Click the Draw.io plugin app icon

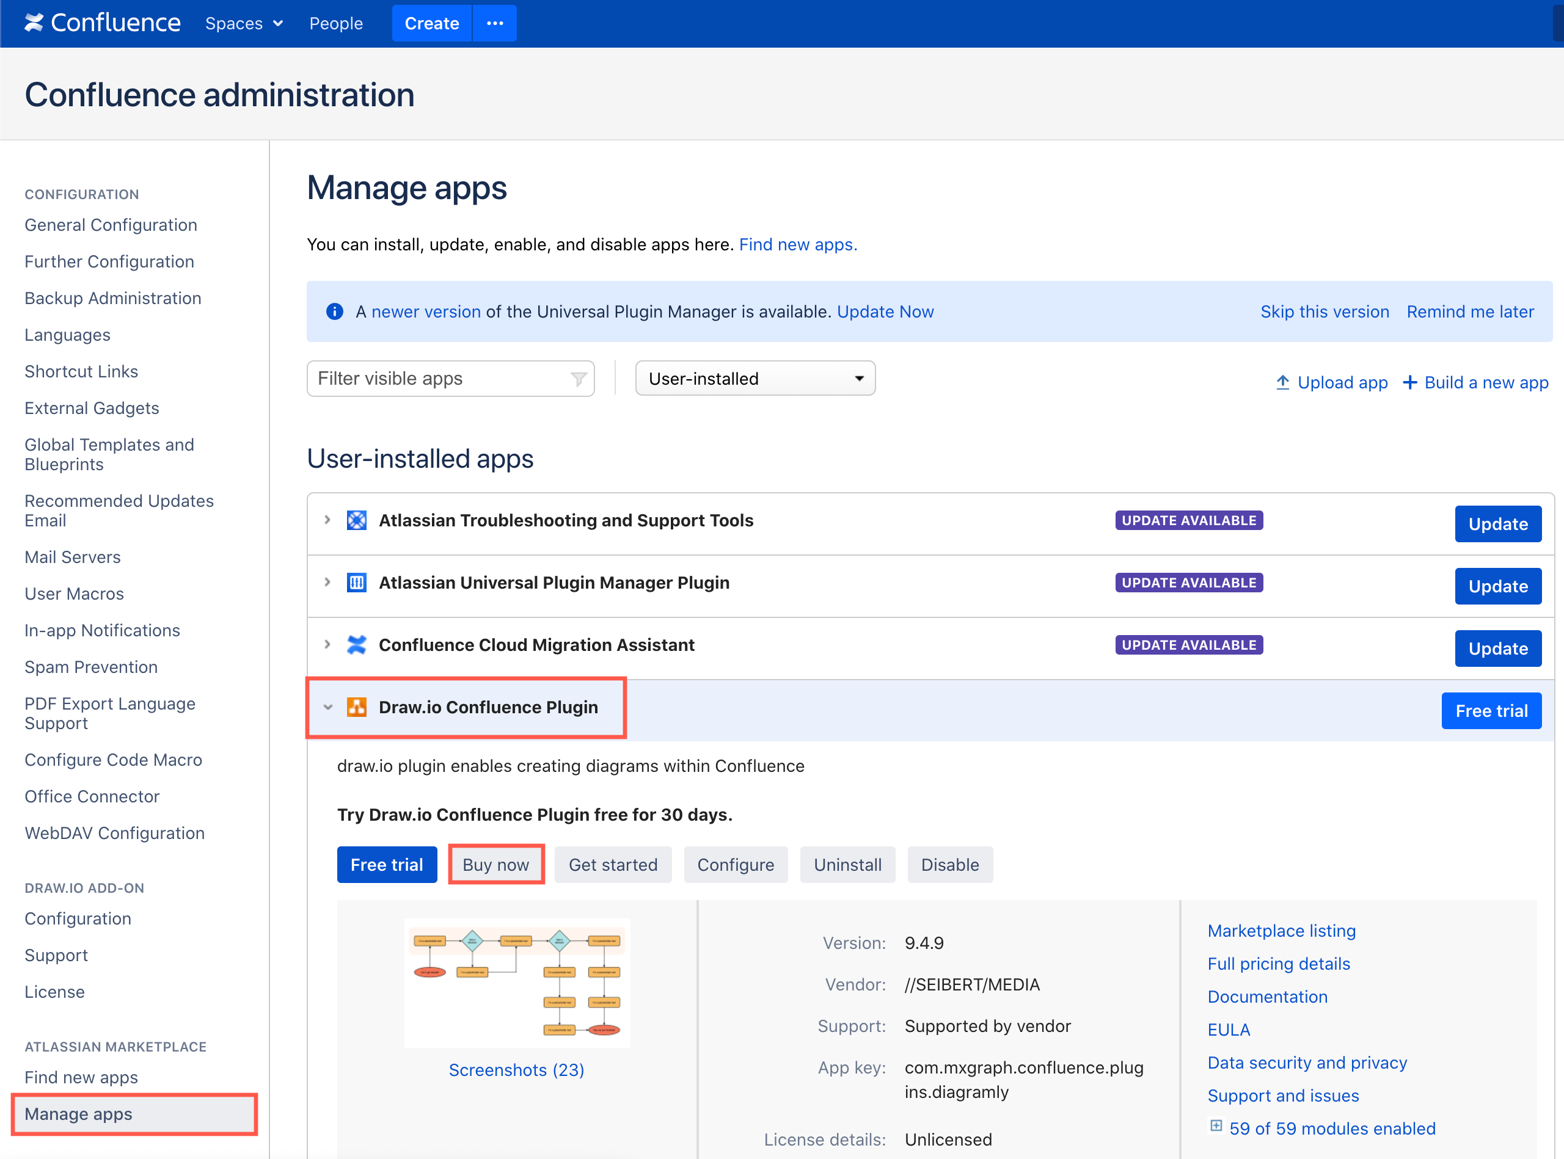pos(357,707)
